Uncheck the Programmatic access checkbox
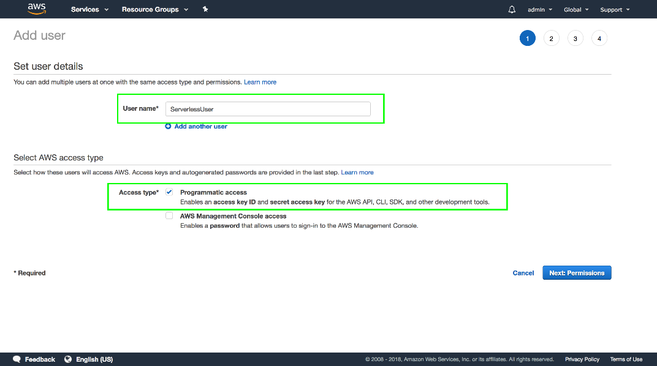Screen dimensions: 657x366 tap(169, 192)
